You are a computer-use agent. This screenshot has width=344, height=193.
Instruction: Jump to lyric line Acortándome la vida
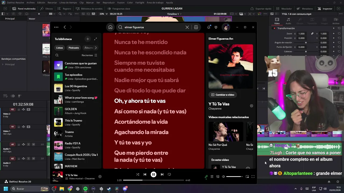pos(141,122)
